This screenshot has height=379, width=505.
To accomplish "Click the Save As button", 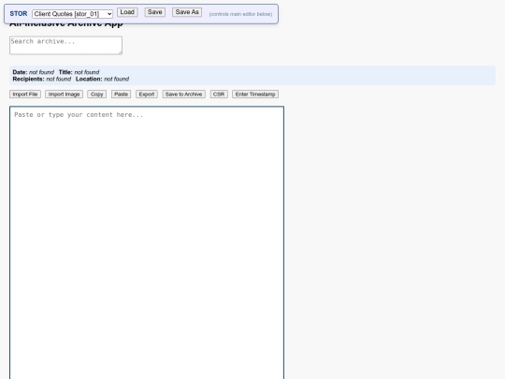I will tap(187, 12).
